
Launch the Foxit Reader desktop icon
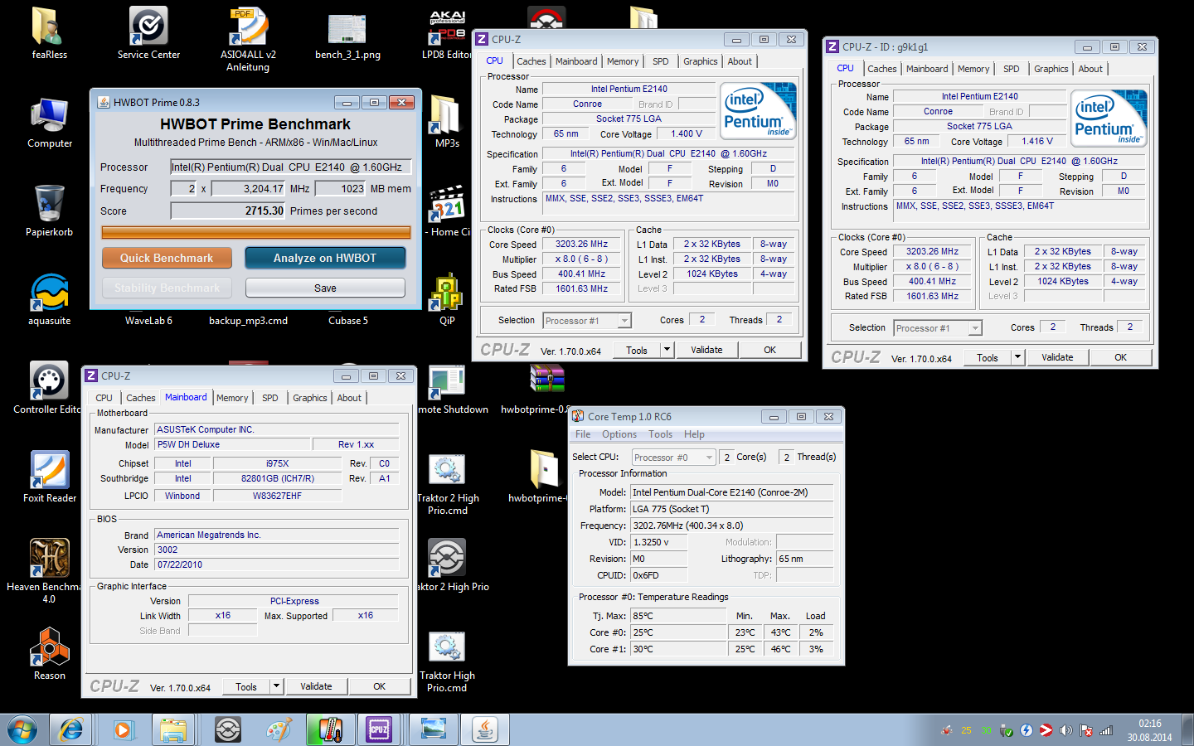point(49,477)
